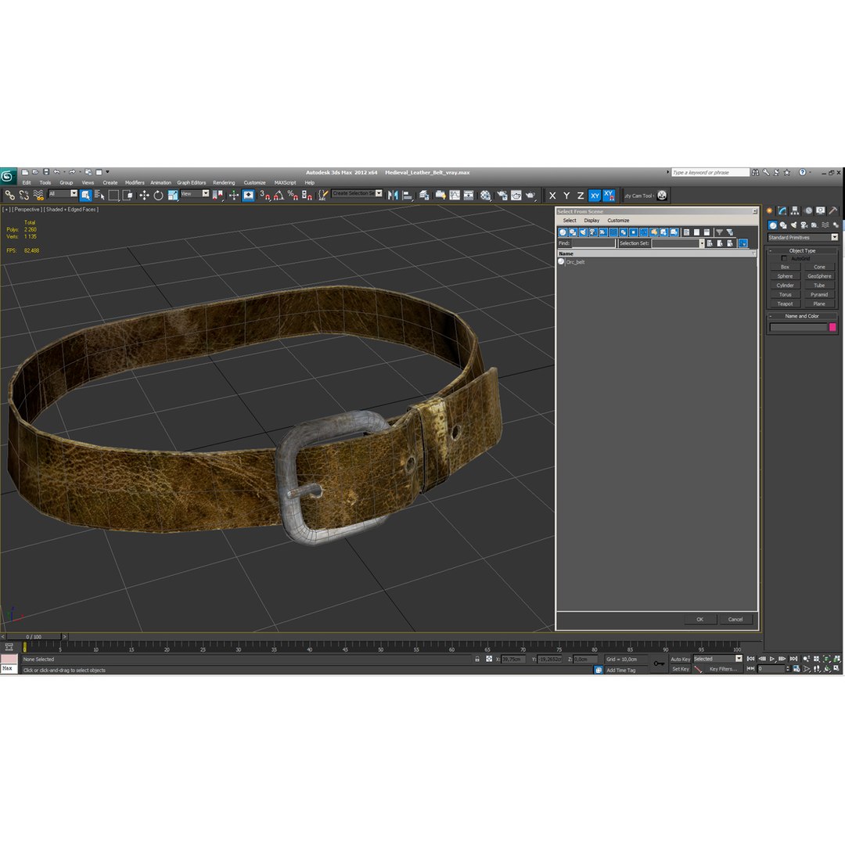Screen dimensions: 845x845
Task: Click the keyword search field
Action: tap(710, 172)
